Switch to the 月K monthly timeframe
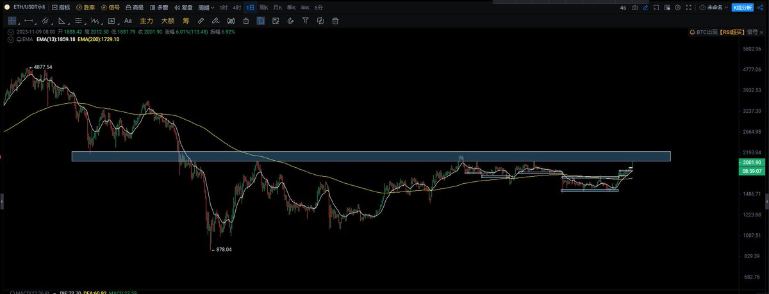 tap(277, 7)
